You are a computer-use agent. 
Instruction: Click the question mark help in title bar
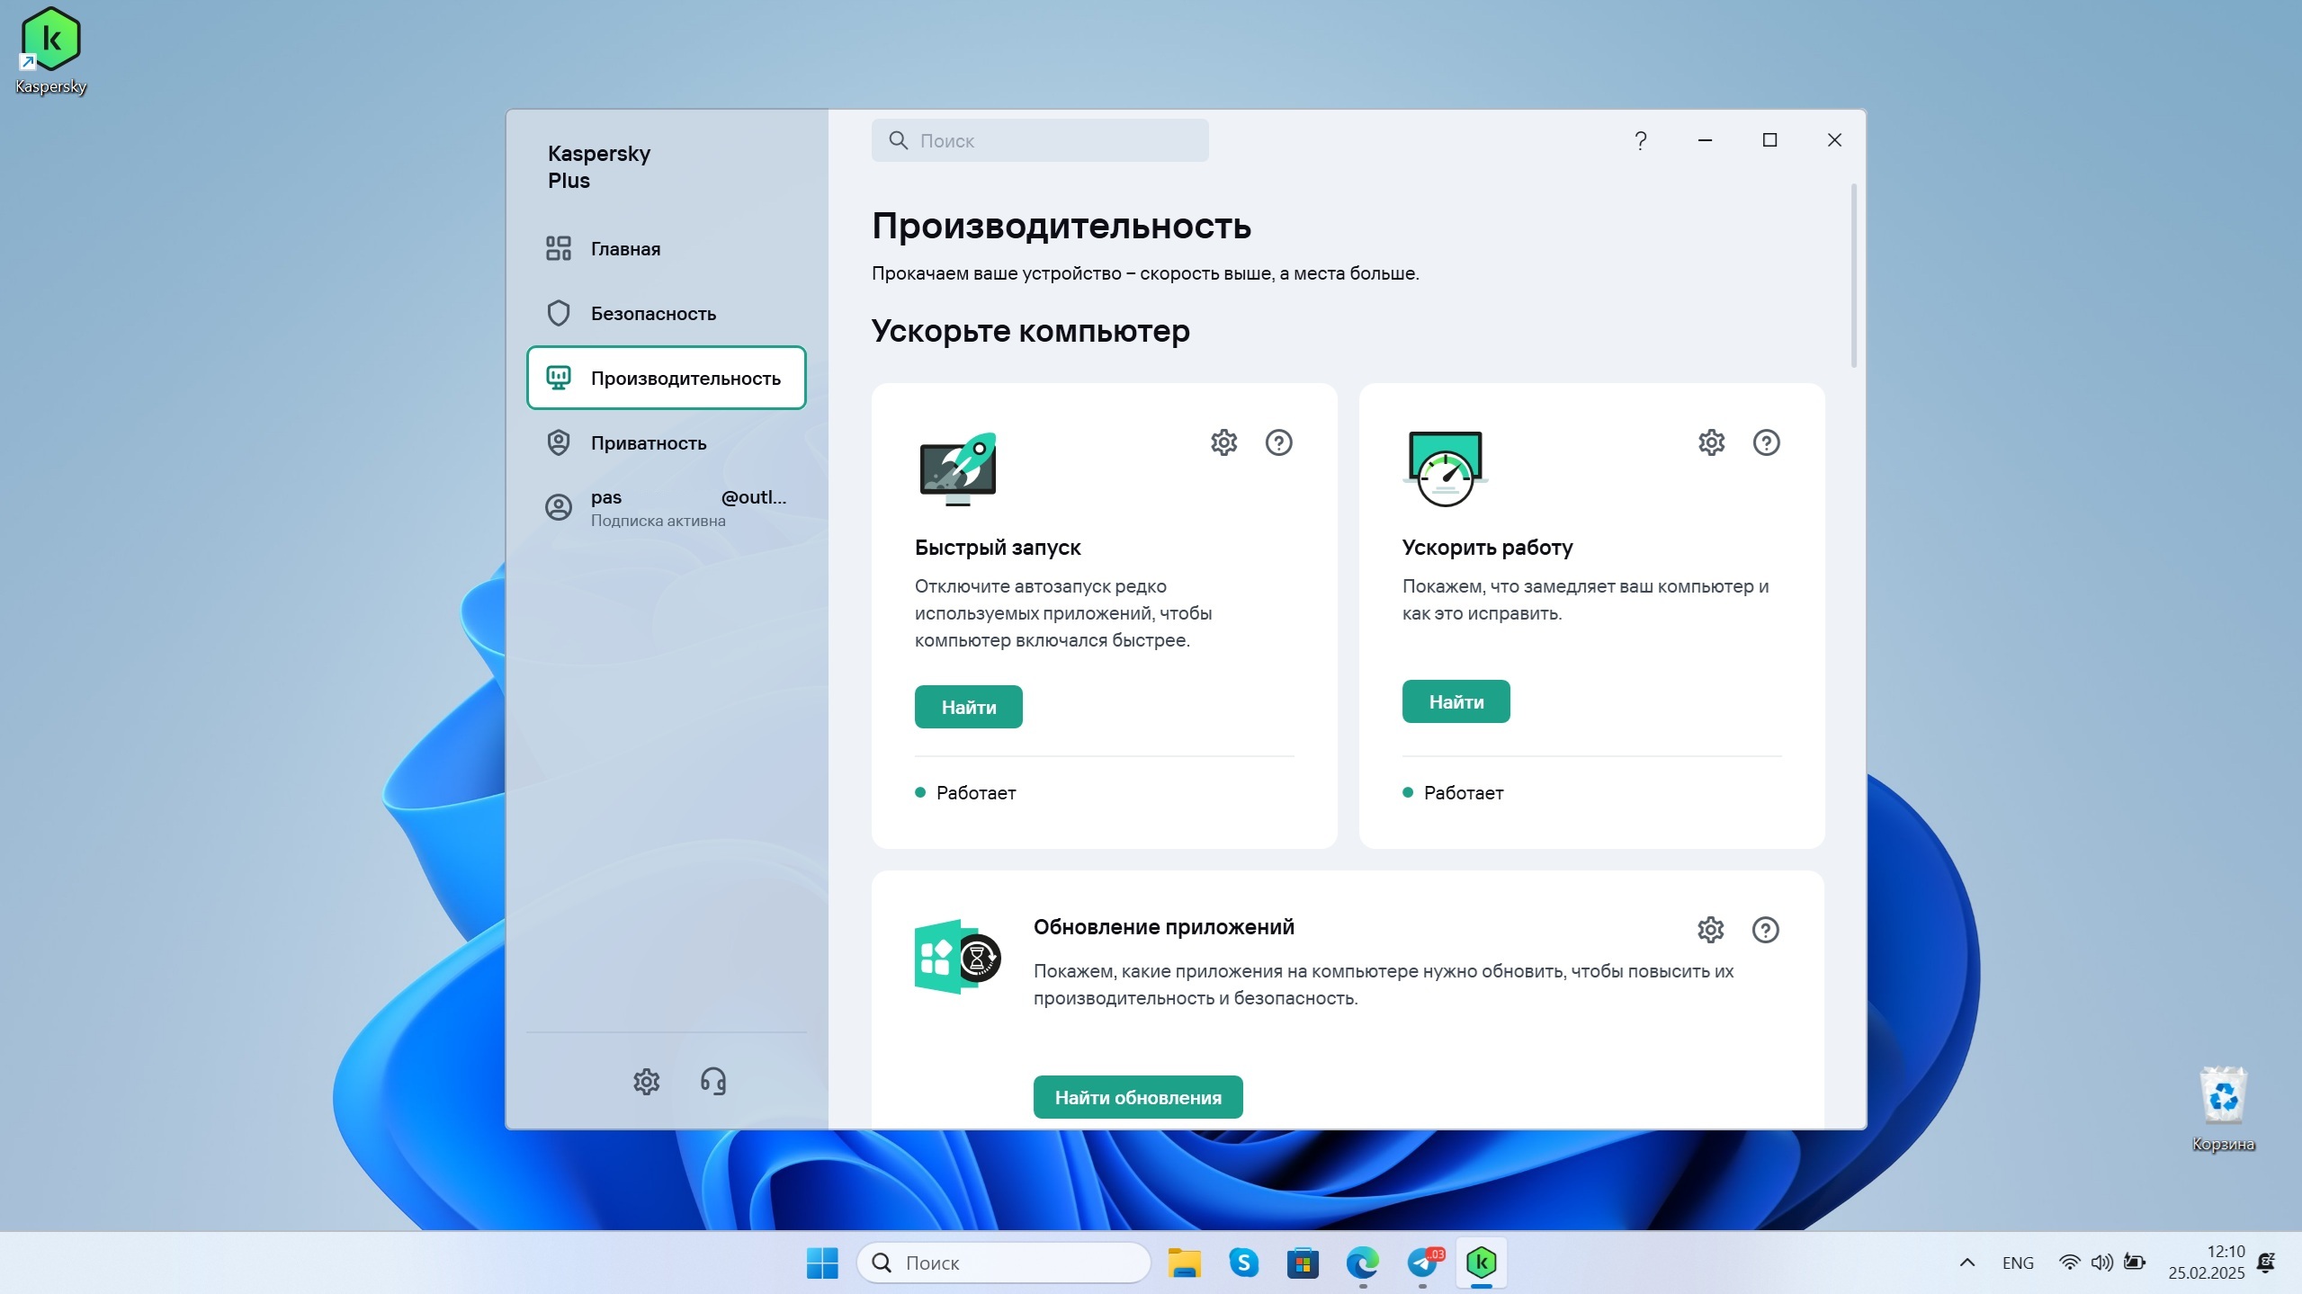[1640, 140]
